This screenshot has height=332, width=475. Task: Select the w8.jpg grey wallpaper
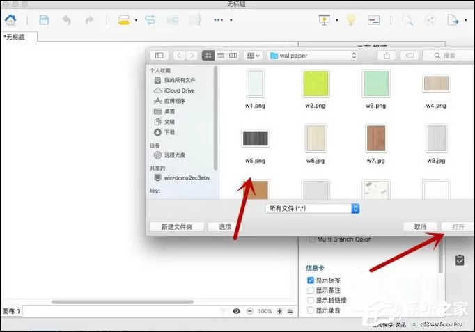tap(436, 139)
